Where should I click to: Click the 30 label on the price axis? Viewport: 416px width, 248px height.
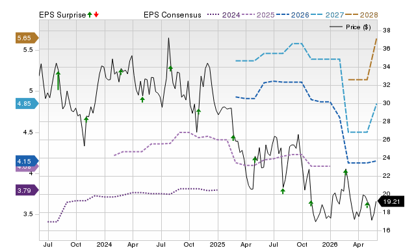[x=387, y=103]
